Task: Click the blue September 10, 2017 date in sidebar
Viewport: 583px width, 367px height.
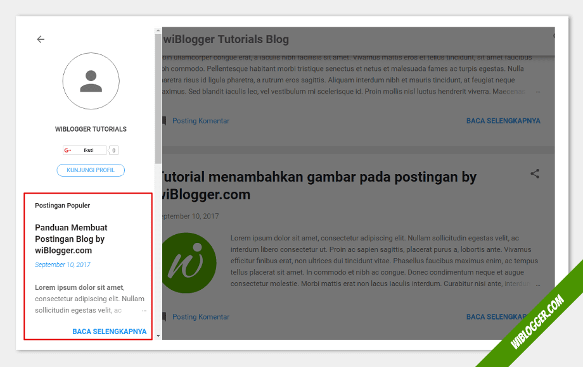Action: [x=63, y=264]
